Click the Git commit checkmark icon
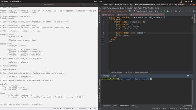The image size is (196, 110). tap(183, 11)
